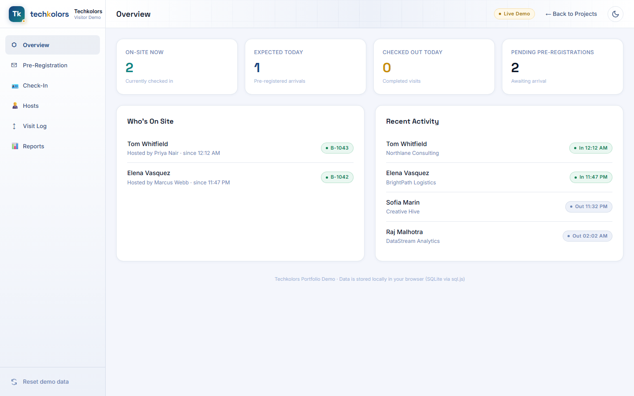Click the Overview page title in header
Image resolution: width=634 pixels, height=396 pixels.
coord(133,14)
